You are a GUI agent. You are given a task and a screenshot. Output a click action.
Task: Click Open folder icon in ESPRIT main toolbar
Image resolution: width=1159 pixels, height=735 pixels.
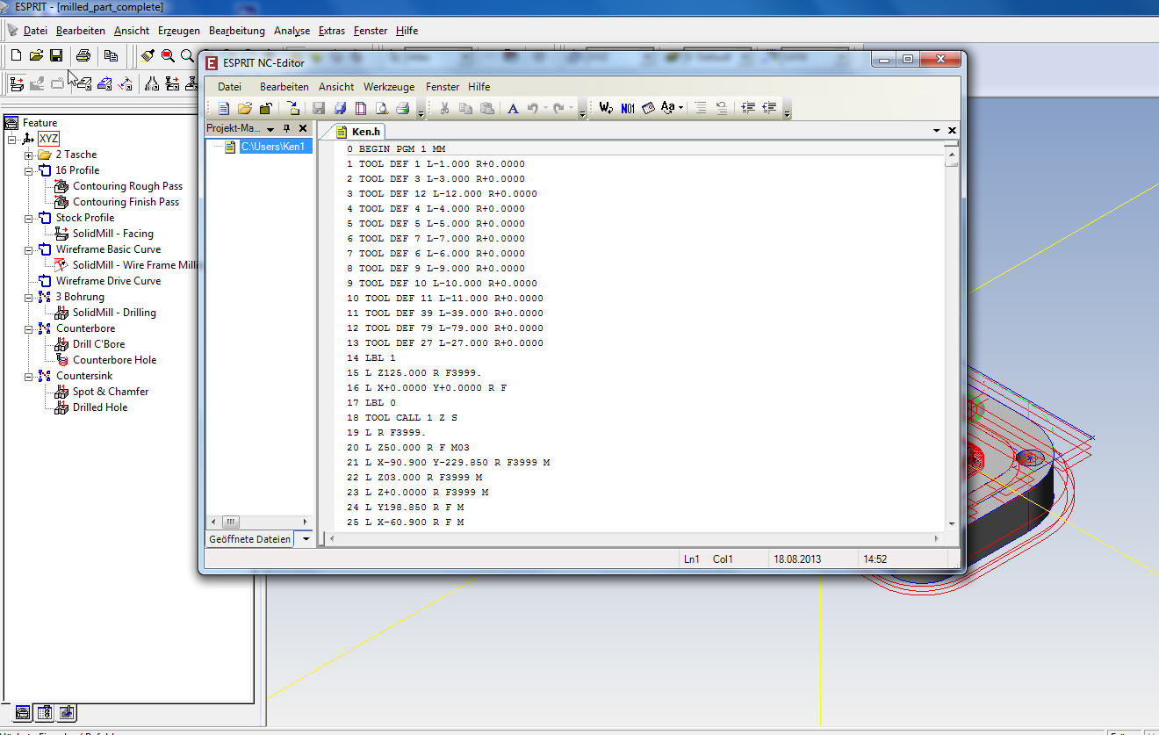coord(36,55)
